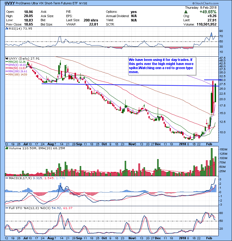Click the MA(100) 14.50 legend entry
The height and width of the screenshot is (241, 232).
click(x=16, y=75)
